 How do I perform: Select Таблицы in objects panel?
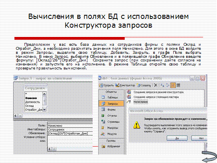(x=111, y=97)
